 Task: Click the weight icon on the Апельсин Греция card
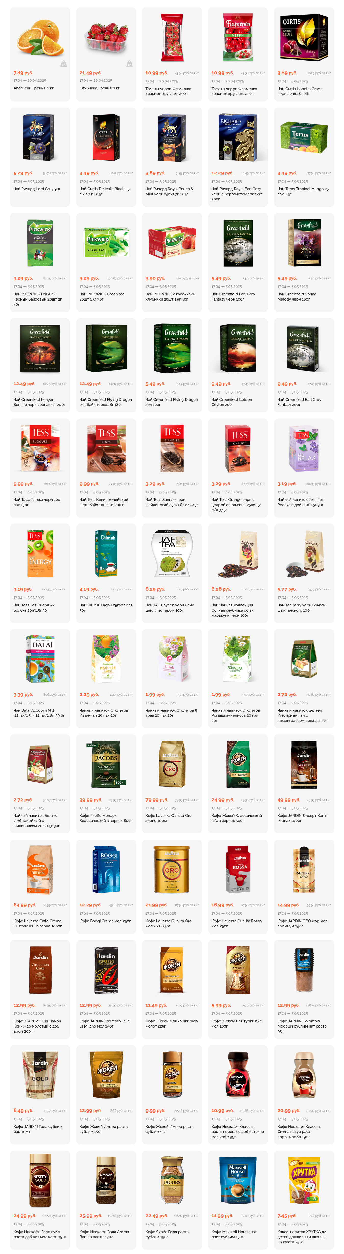(64, 64)
